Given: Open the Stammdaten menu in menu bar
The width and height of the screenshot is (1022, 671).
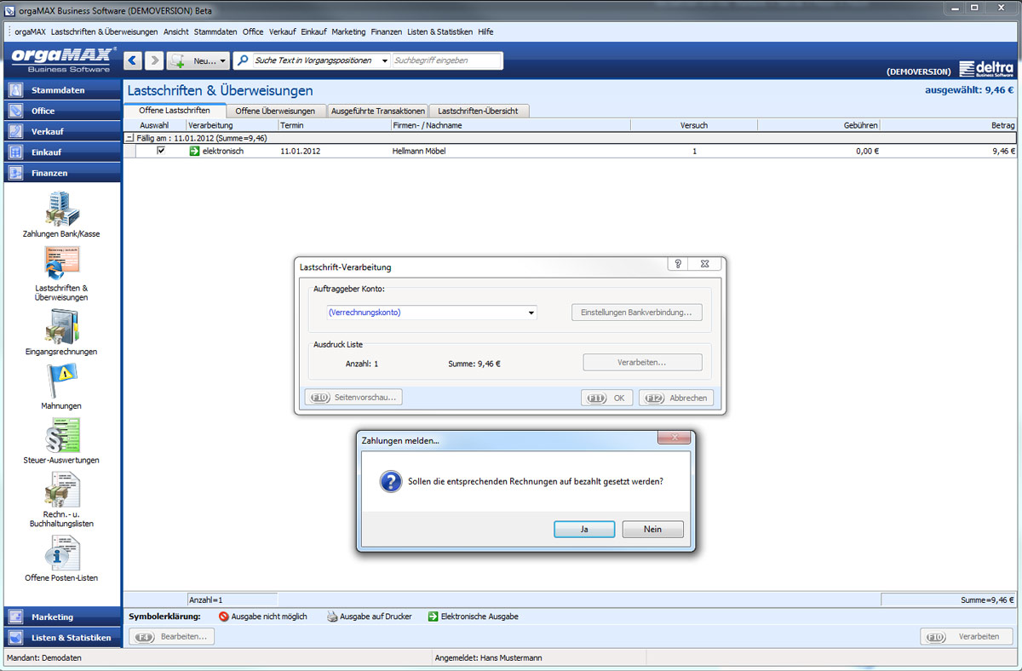Looking at the screenshot, I should (215, 32).
